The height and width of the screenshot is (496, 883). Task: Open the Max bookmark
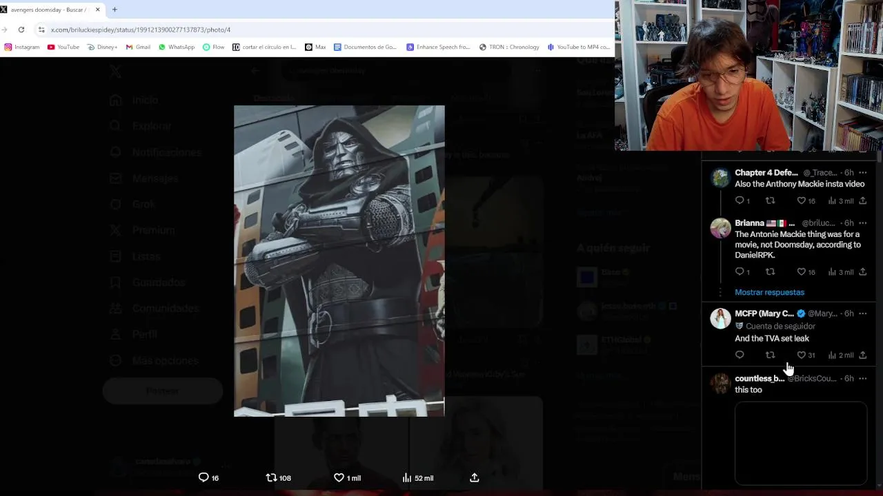click(x=316, y=47)
